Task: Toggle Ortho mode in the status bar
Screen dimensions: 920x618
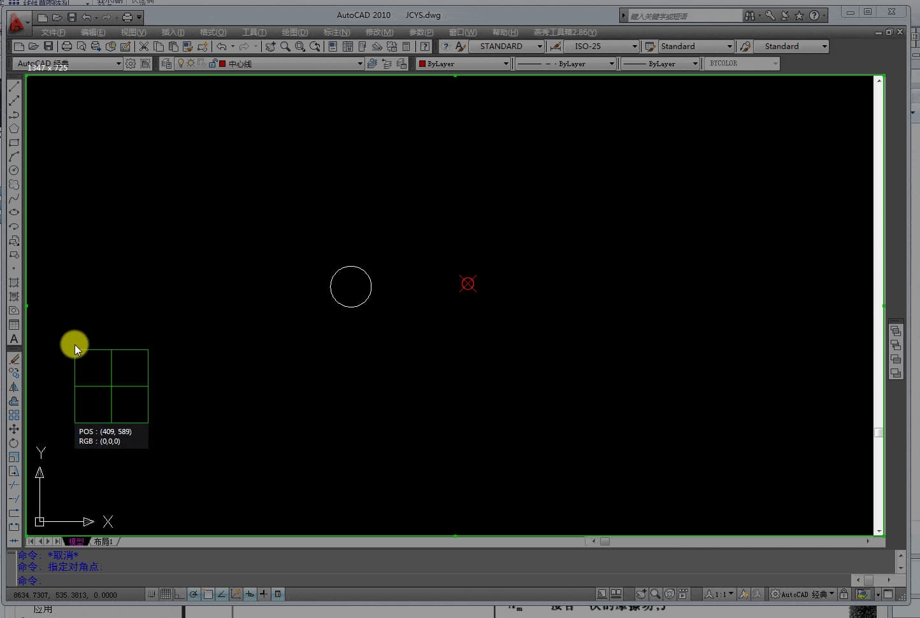Action: point(180,594)
